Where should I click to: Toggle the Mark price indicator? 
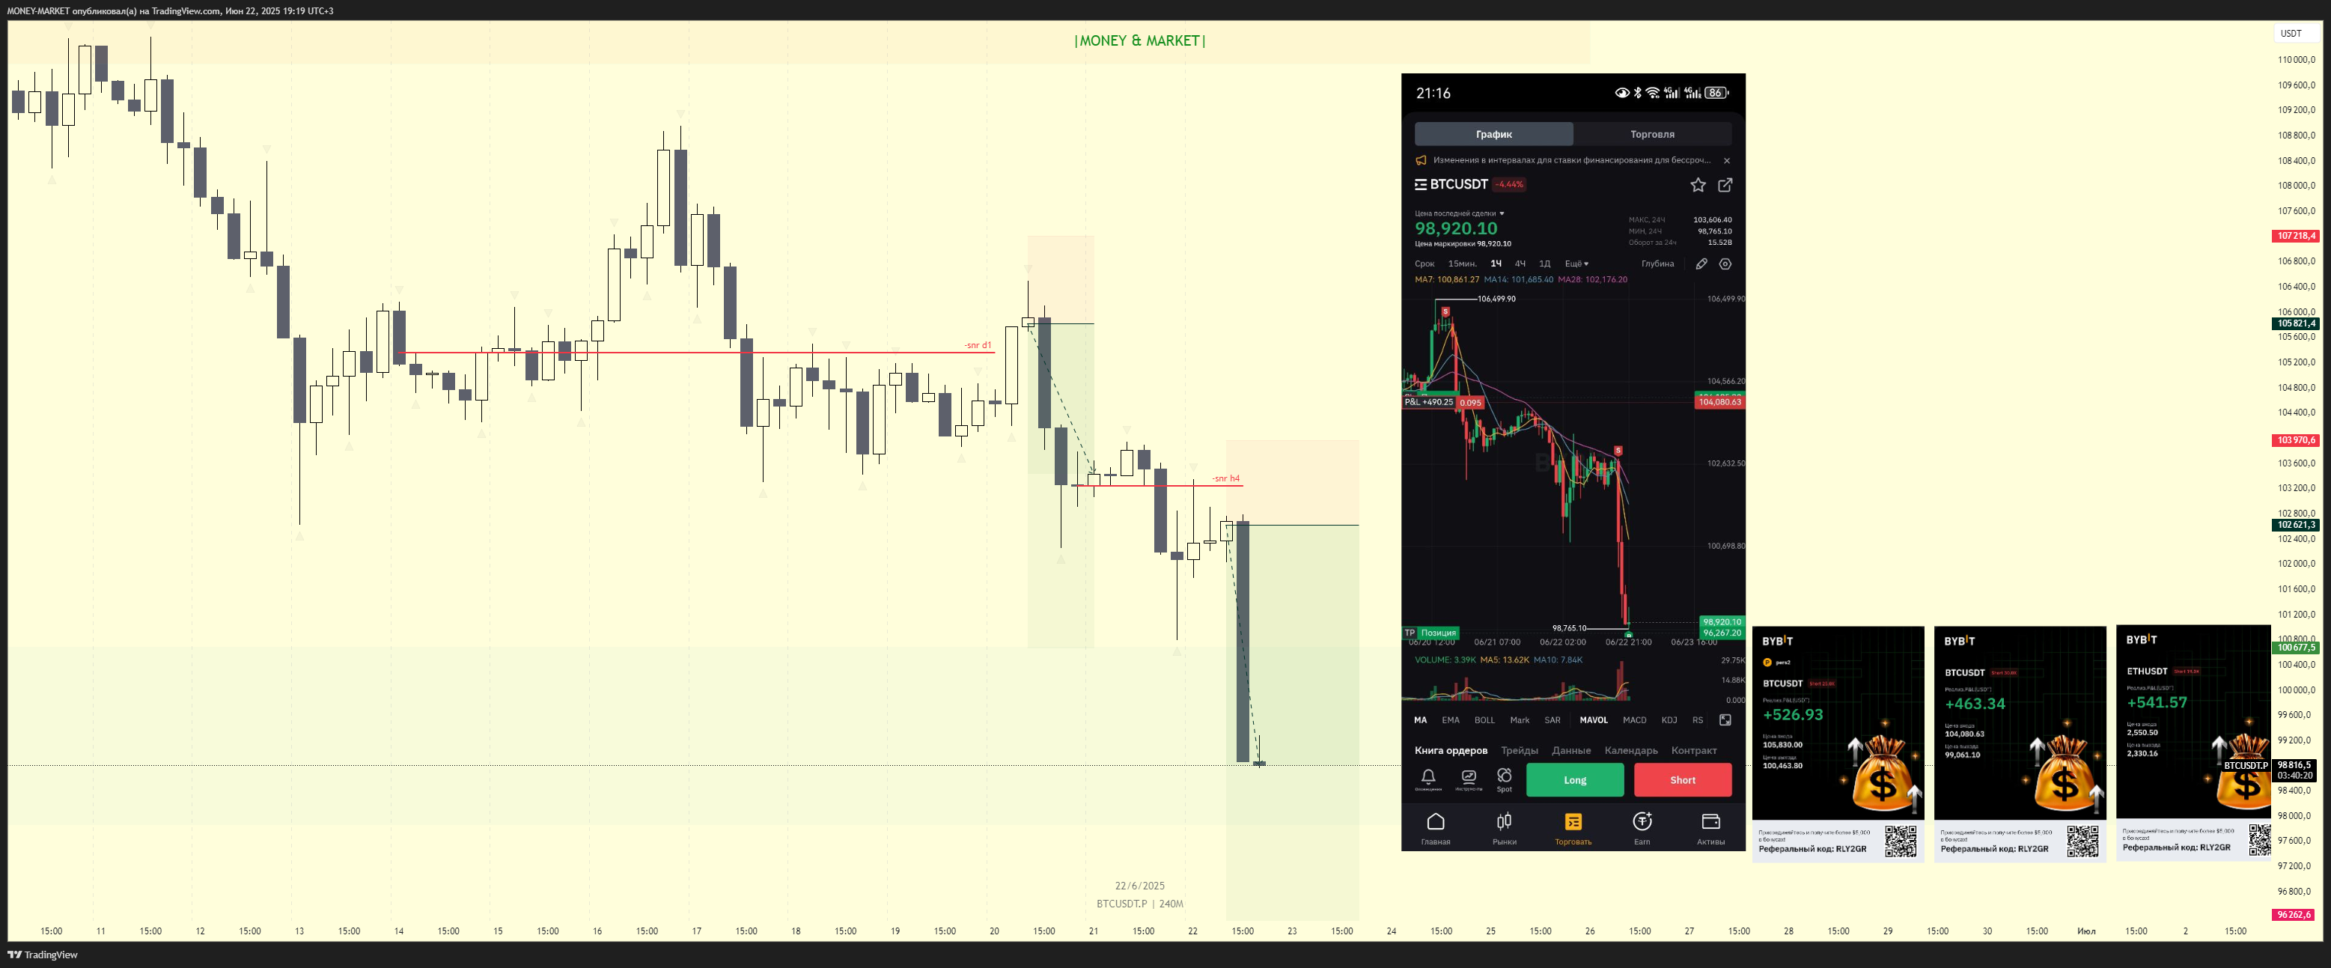tap(1520, 720)
